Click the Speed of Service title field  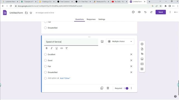(x=71, y=42)
